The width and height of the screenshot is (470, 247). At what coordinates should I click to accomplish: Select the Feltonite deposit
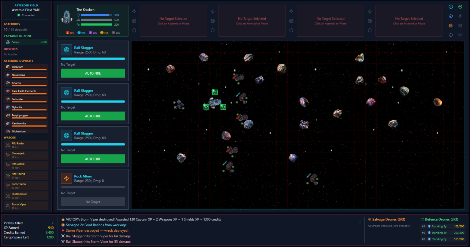tap(26, 100)
